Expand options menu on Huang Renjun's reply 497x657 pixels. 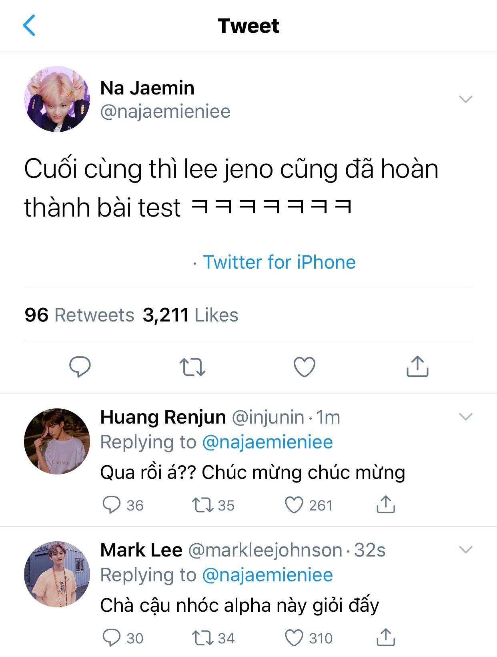coord(466,417)
